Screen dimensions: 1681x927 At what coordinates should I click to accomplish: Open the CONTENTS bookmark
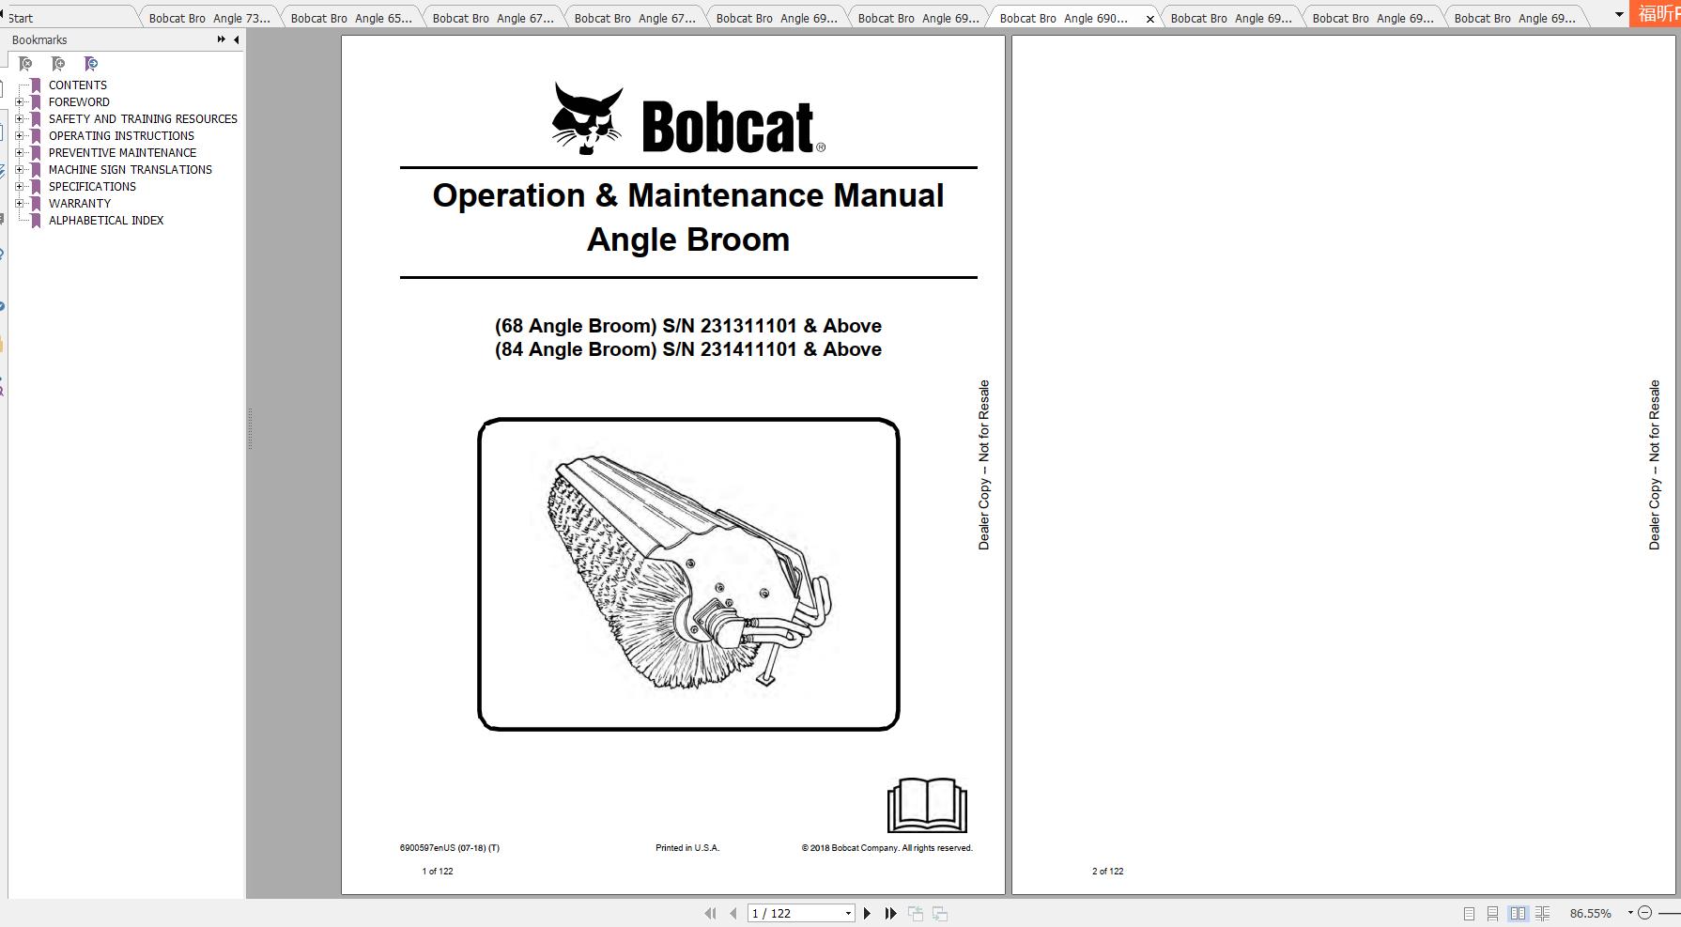point(78,85)
